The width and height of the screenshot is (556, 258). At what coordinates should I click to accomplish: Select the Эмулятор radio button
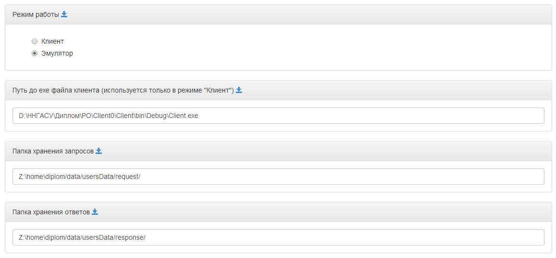[x=35, y=54]
